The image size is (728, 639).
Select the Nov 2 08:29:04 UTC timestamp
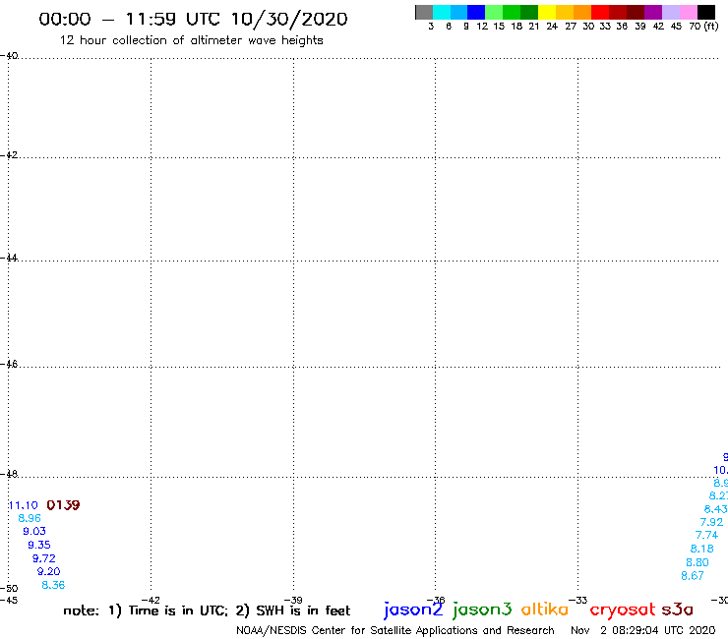pos(643,630)
